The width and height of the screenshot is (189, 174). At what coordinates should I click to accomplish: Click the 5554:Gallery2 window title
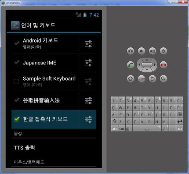click(x=13, y=3)
